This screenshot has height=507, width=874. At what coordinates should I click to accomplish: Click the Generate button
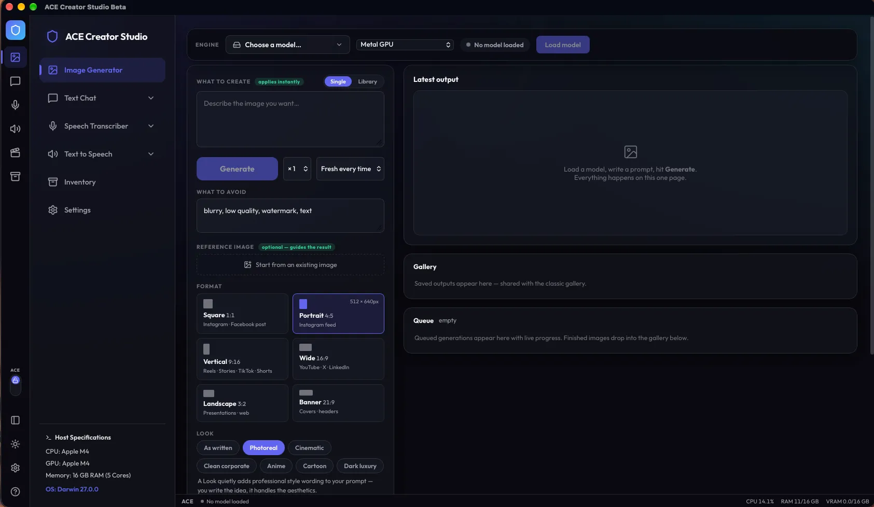point(237,169)
